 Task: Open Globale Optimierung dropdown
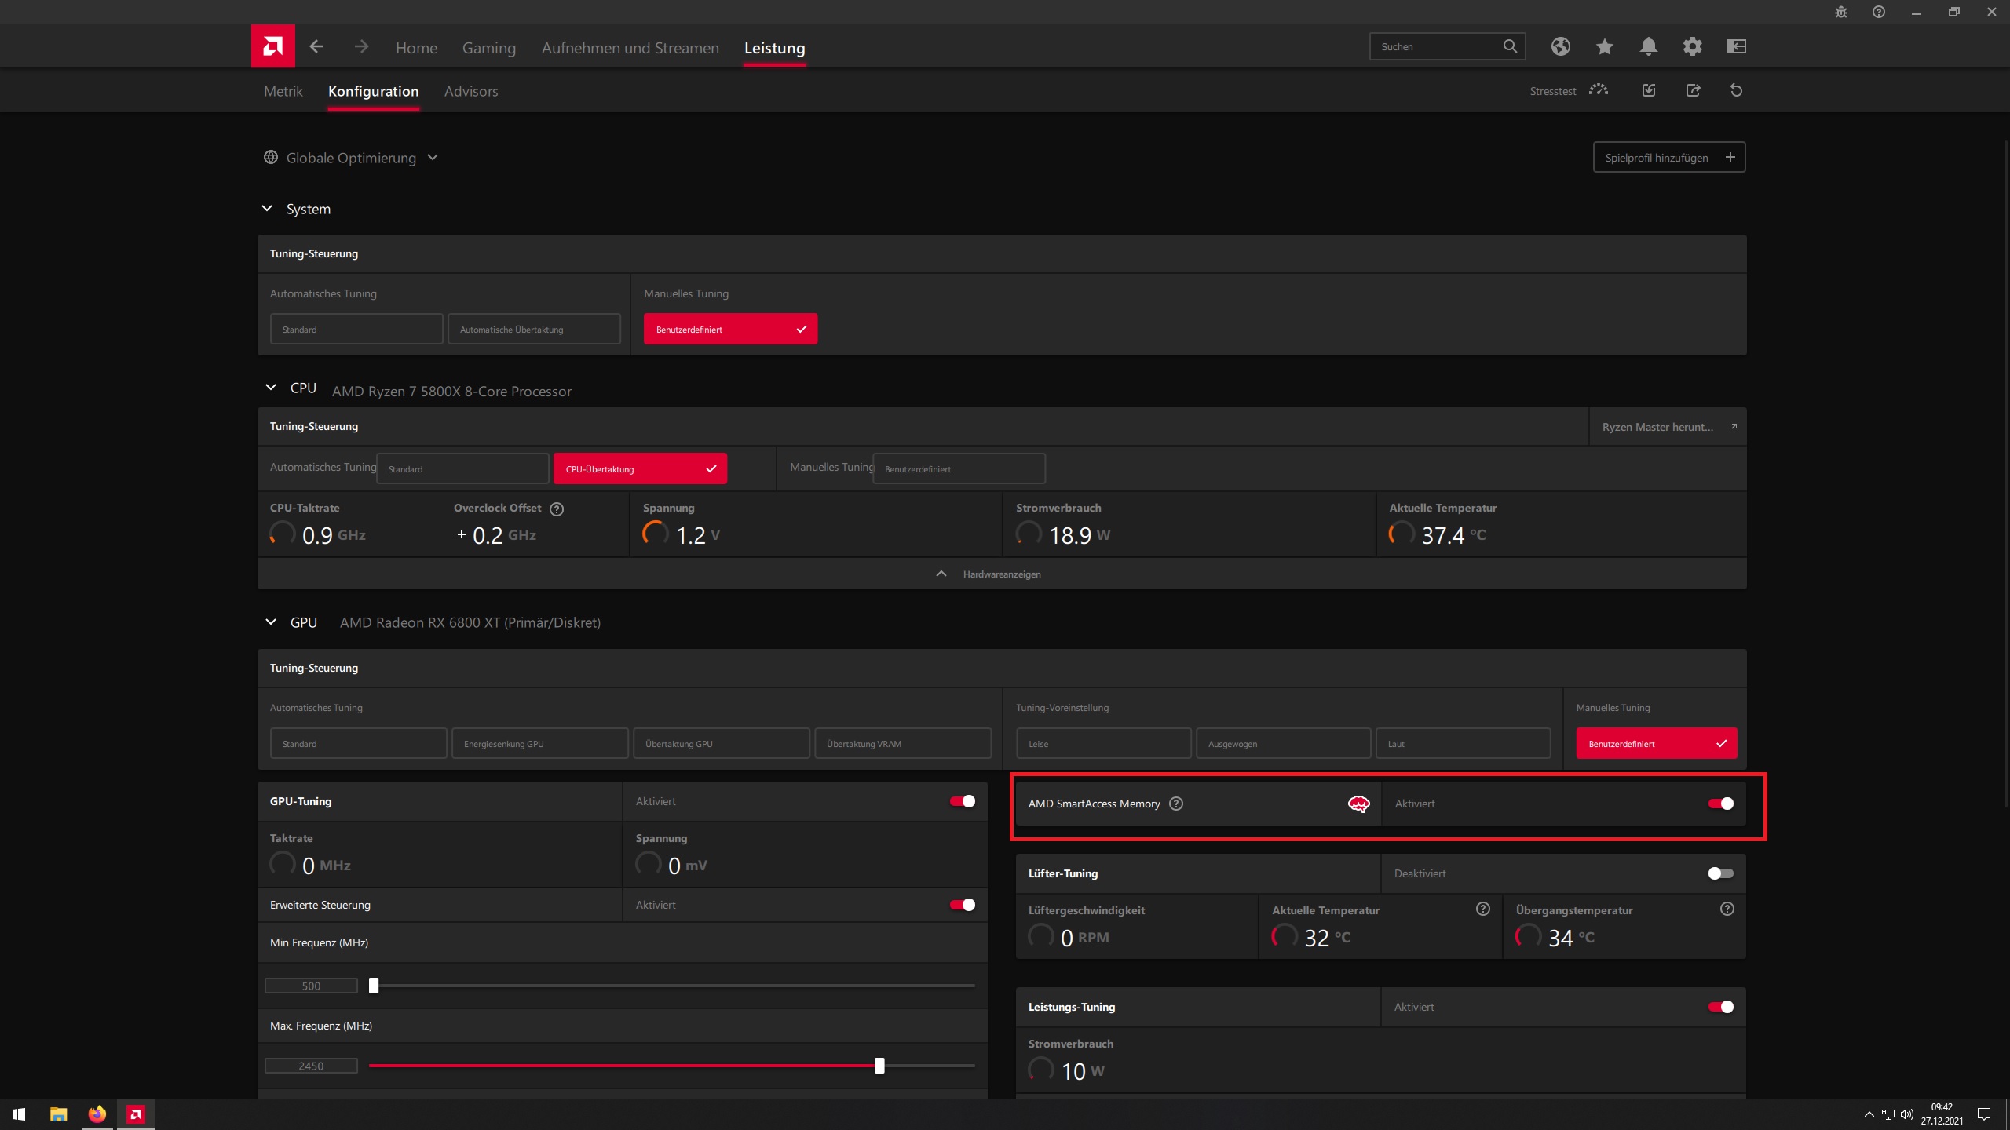coord(351,158)
